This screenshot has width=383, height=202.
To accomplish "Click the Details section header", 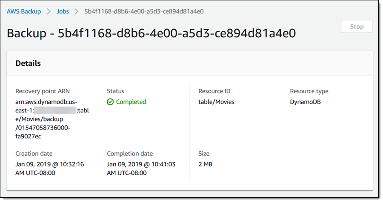I will 28,63.
